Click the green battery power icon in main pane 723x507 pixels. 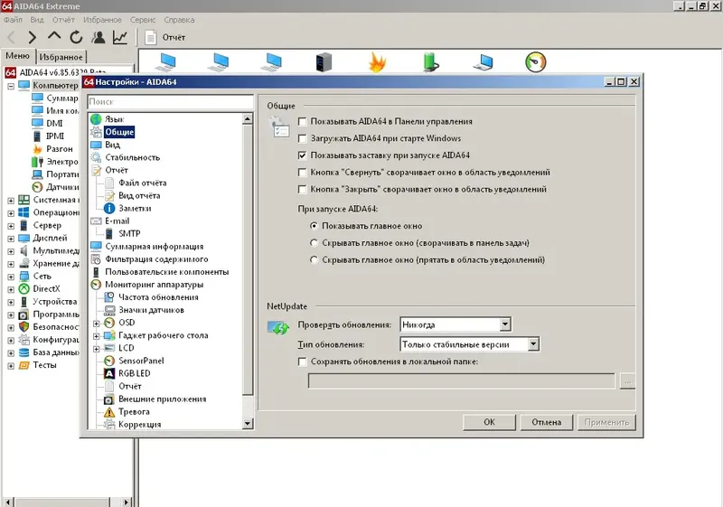[430, 62]
